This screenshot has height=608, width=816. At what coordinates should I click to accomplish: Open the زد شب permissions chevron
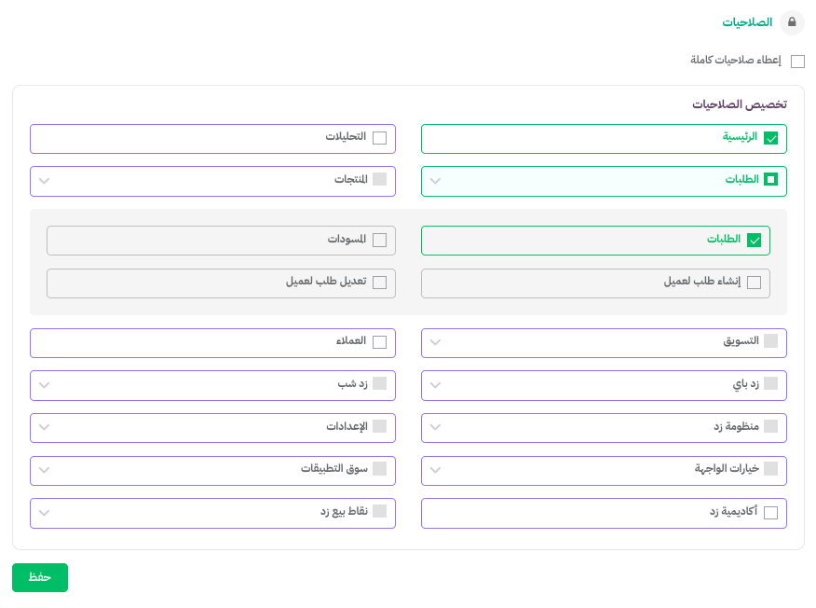tap(44, 385)
